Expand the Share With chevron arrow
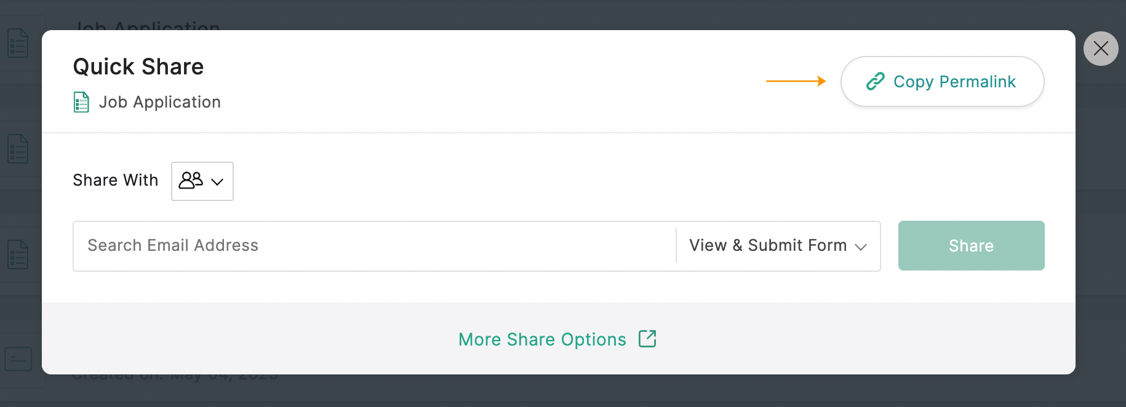Image resolution: width=1126 pixels, height=407 pixels. tap(217, 182)
